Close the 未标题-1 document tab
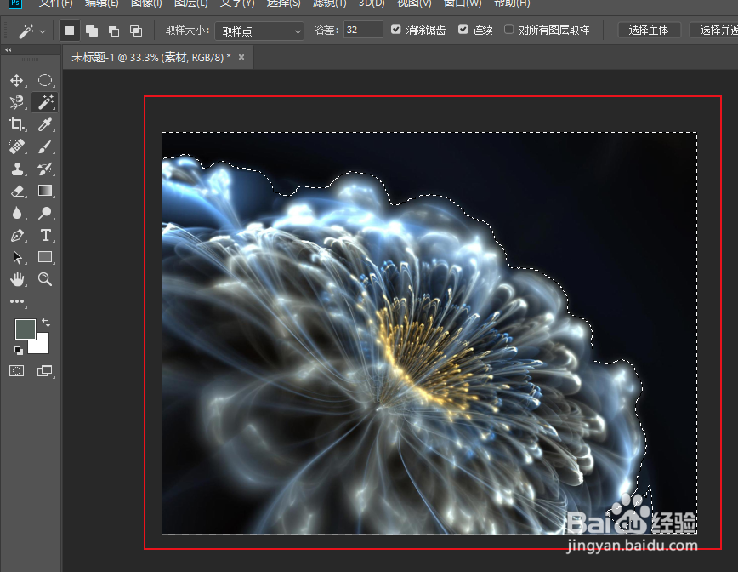The width and height of the screenshot is (738, 572). (x=241, y=57)
